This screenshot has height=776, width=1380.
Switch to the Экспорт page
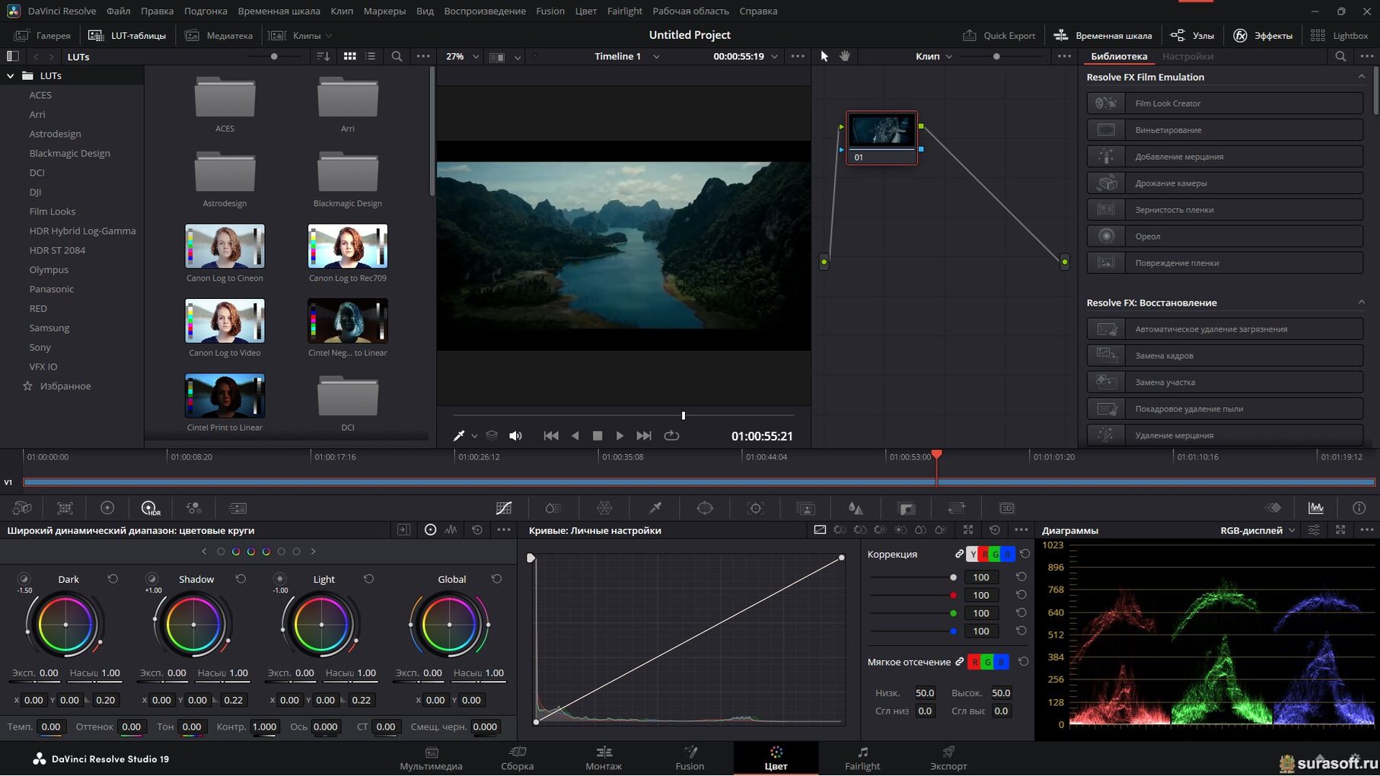(948, 759)
